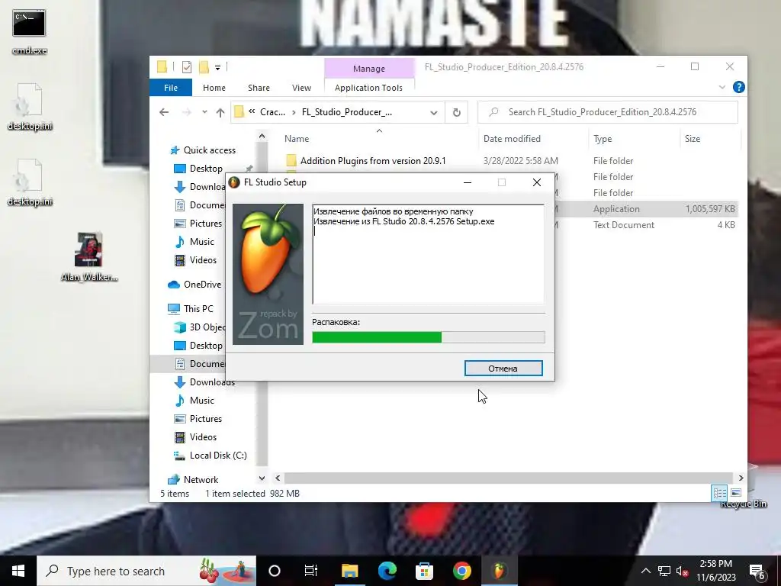Screen dimensions: 781x586
Task: Open the network status tray icon
Action: coord(664,571)
